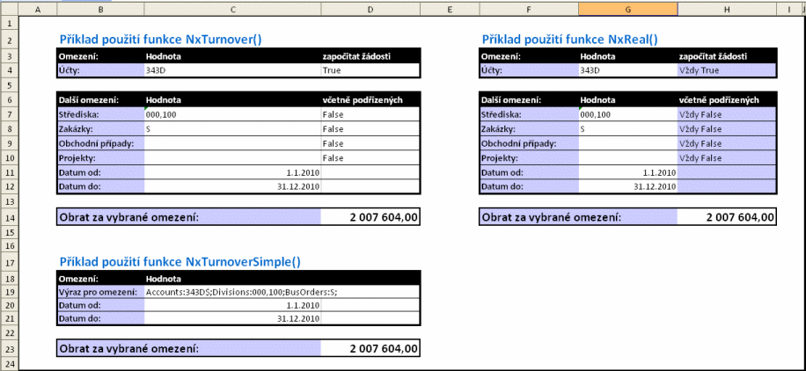Select the Střediska value in the NxReal table
Screen dimensions: 806x371
click(x=627, y=114)
